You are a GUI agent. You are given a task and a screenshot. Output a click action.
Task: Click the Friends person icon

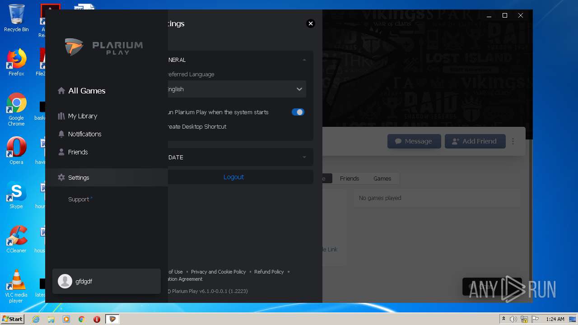(x=61, y=152)
